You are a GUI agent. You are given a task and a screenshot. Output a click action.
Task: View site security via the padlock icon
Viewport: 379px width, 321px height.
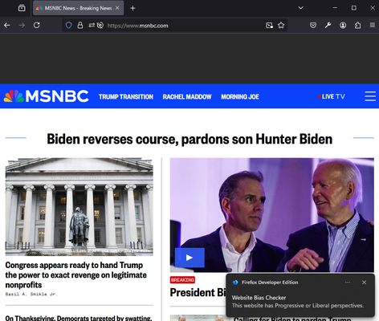80,26
